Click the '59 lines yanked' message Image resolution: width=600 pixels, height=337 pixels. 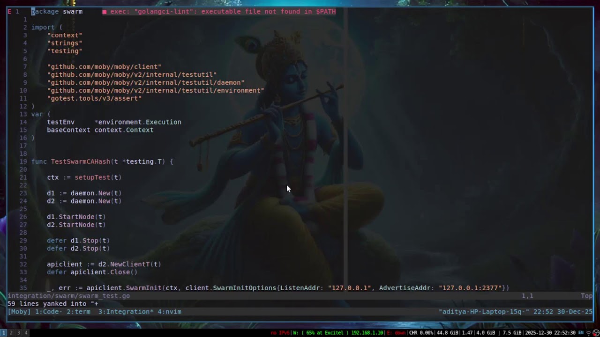pyautogui.click(x=53, y=304)
